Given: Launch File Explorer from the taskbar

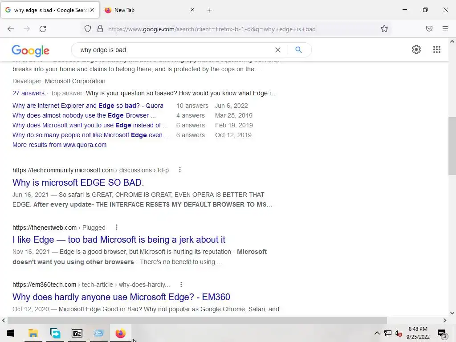Looking at the screenshot, I should coord(33,333).
